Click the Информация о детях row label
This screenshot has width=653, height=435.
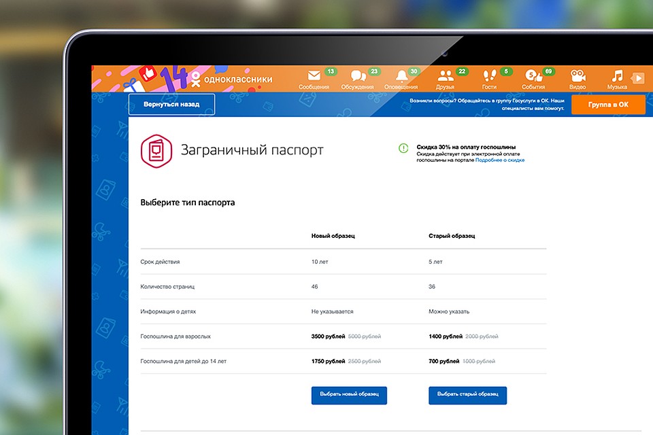coord(168,311)
